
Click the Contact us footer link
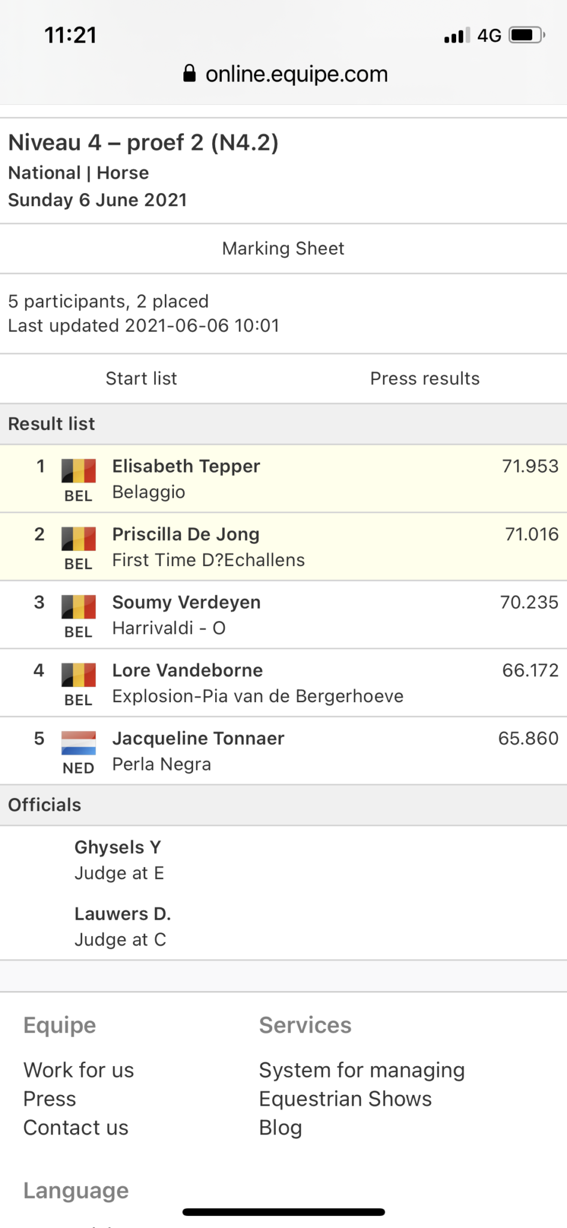coord(76,1127)
